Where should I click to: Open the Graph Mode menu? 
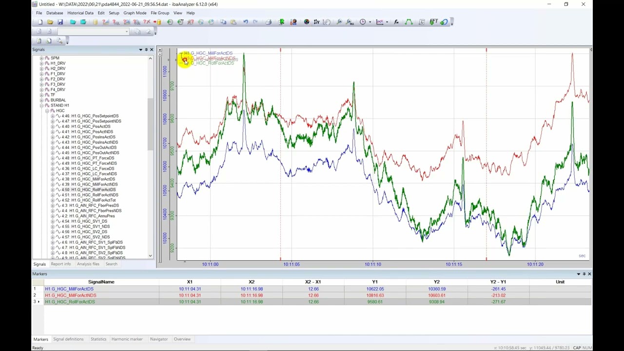135,13
